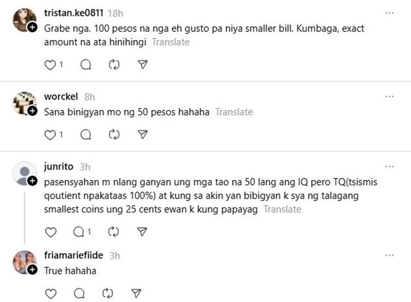The height and width of the screenshot is (302, 411).
Task: Open more options for tristan.ke0811's comment
Action: 389,12
